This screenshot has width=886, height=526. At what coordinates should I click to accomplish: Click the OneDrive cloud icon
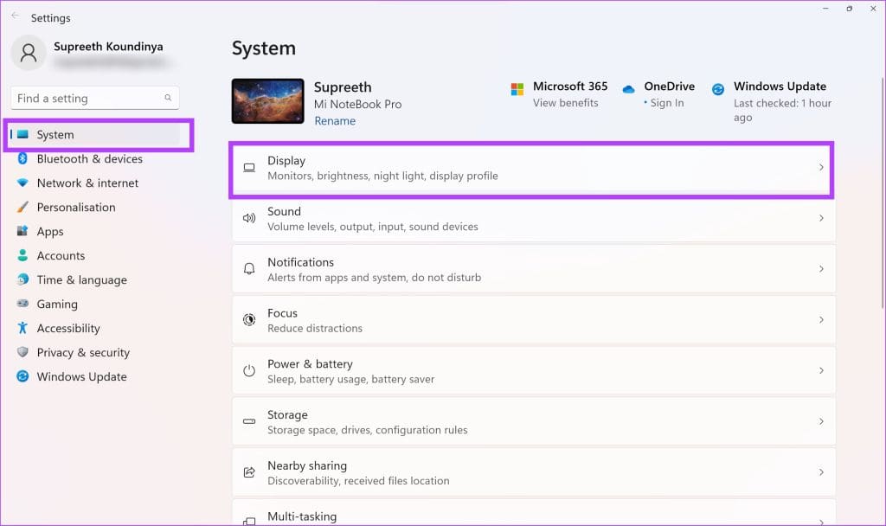629,87
